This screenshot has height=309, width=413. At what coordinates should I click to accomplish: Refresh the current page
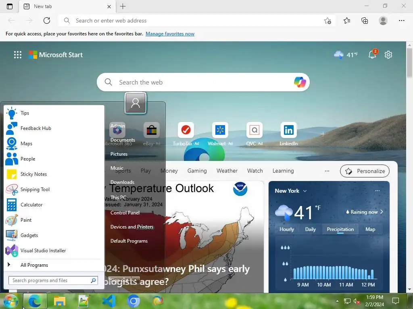tap(47, 21)
